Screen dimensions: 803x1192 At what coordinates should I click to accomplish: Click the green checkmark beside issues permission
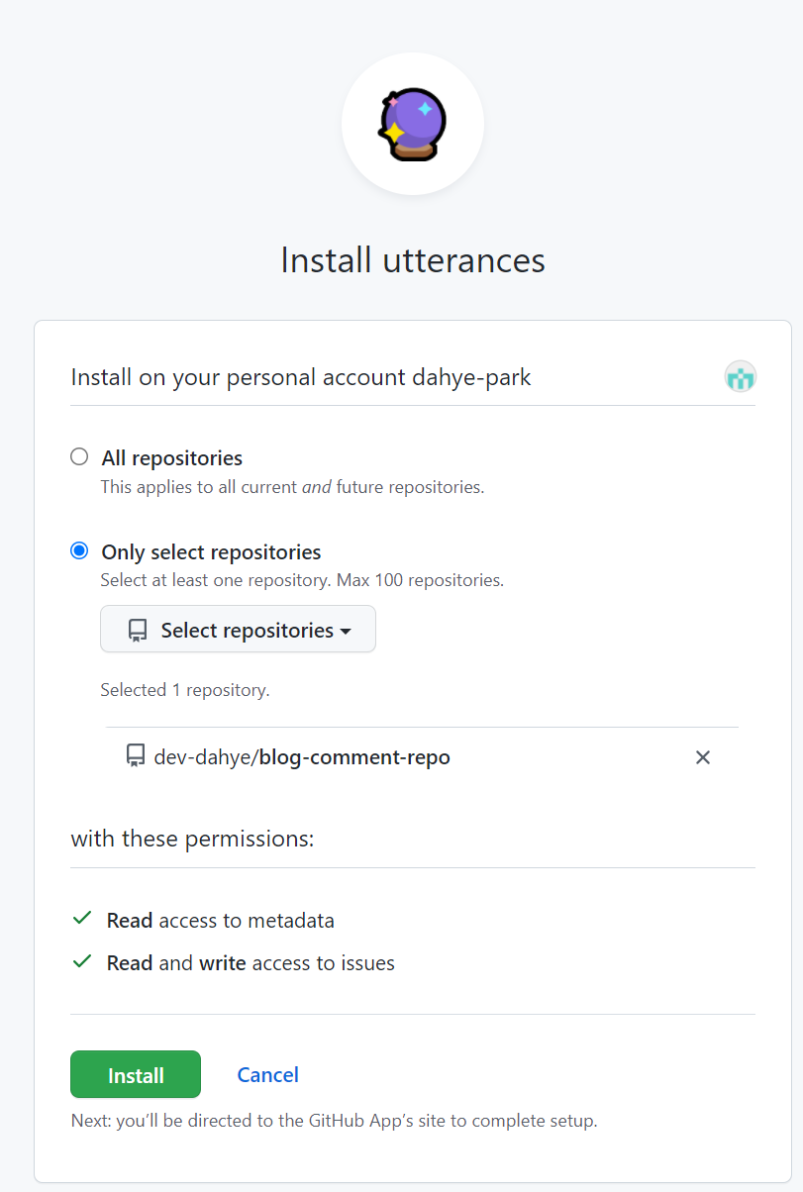pos(82,961)
